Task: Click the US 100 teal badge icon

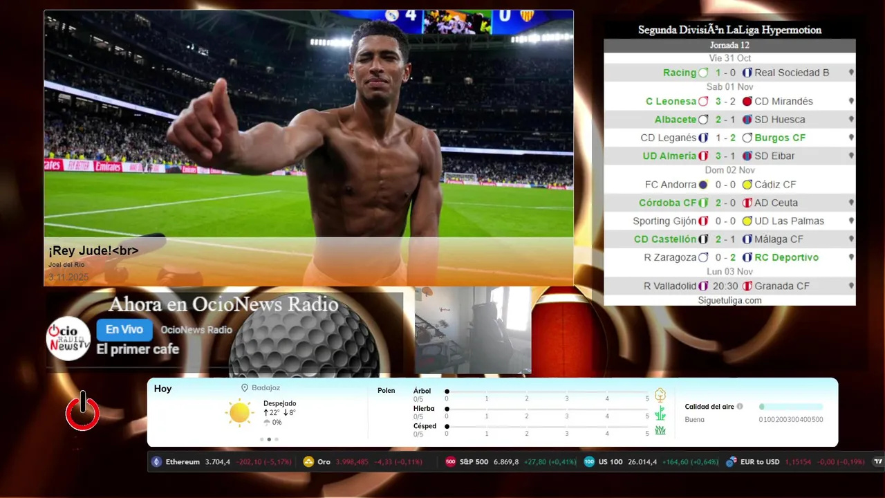Action: (x=589, y=462)
